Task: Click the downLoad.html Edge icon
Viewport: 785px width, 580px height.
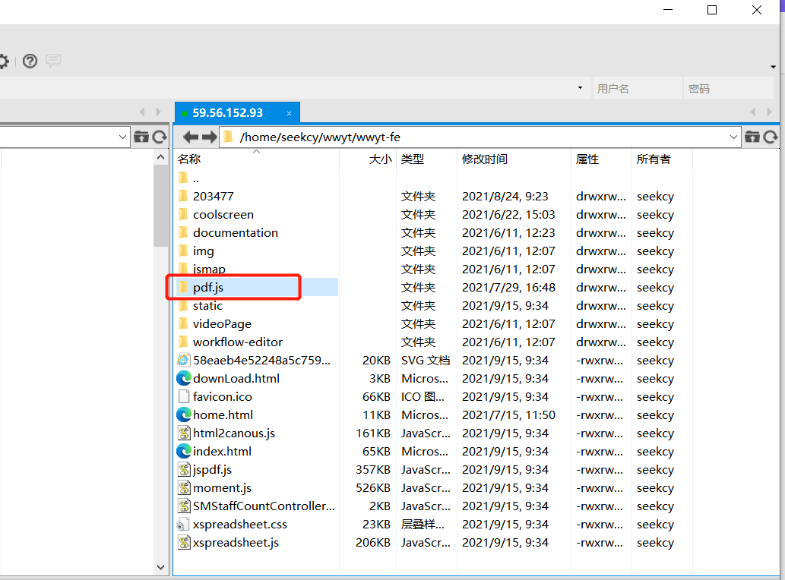Action: click(x=184, y=379)
